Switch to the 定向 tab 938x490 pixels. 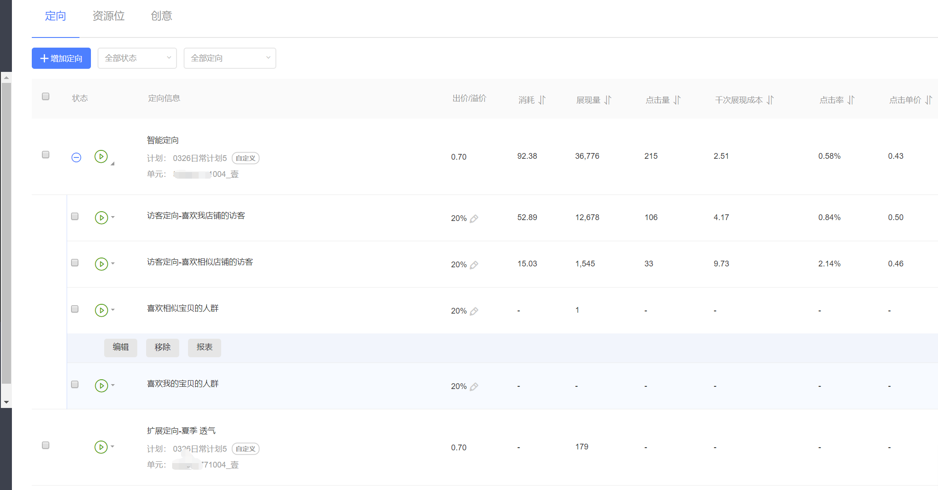click(x=56, y=16)
